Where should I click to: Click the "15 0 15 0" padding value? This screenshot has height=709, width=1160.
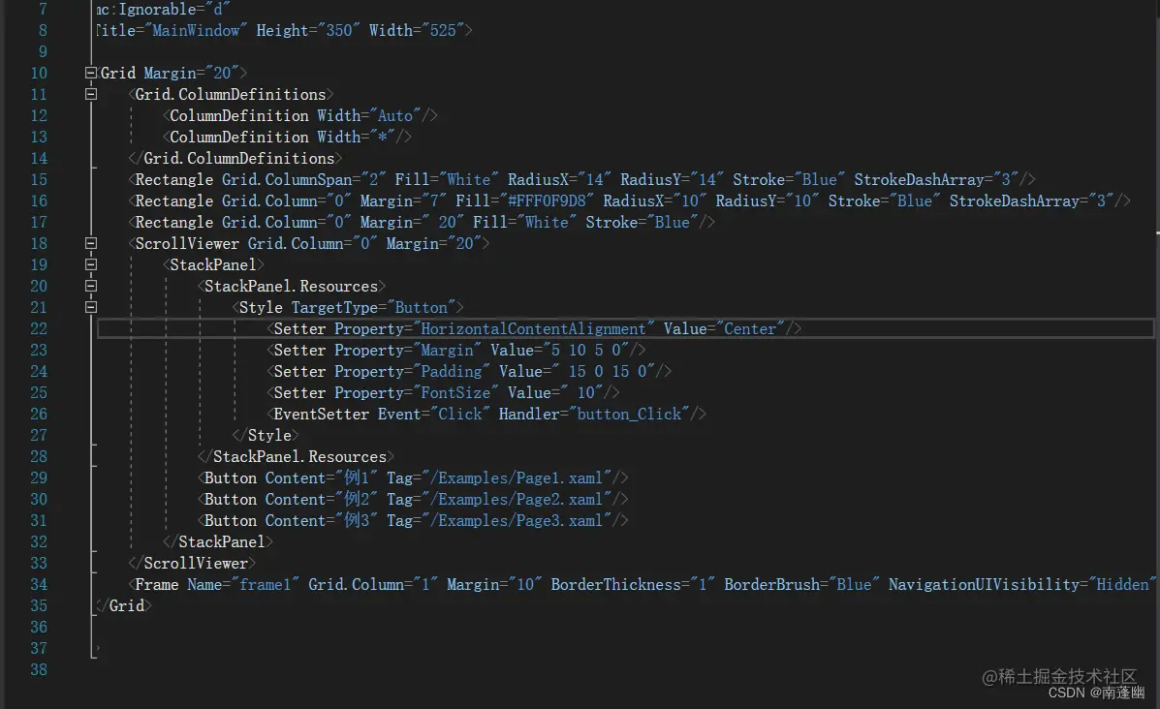coord(608,372)
